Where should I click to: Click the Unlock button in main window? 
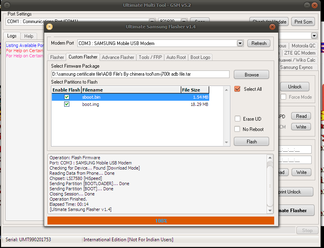click(x=295, y=87)
